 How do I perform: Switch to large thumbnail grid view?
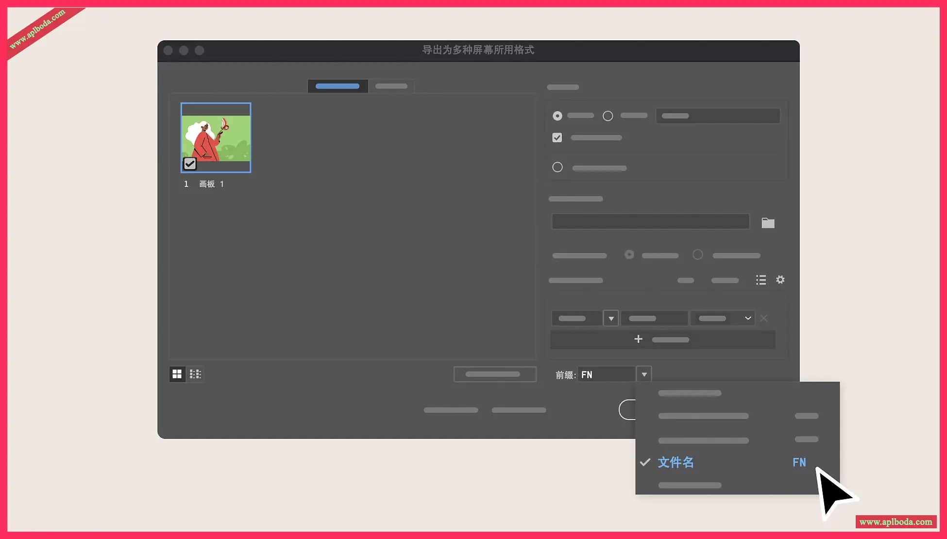coord(177,374)
